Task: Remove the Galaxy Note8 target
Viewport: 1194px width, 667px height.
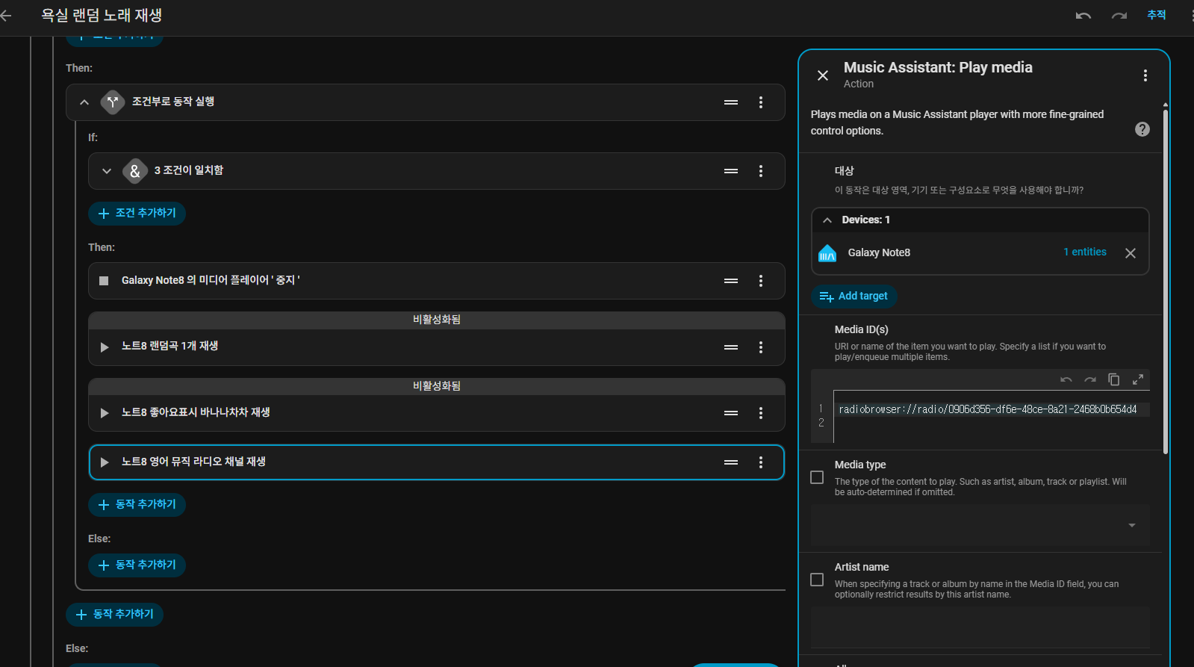Action: pos(1131,253)
